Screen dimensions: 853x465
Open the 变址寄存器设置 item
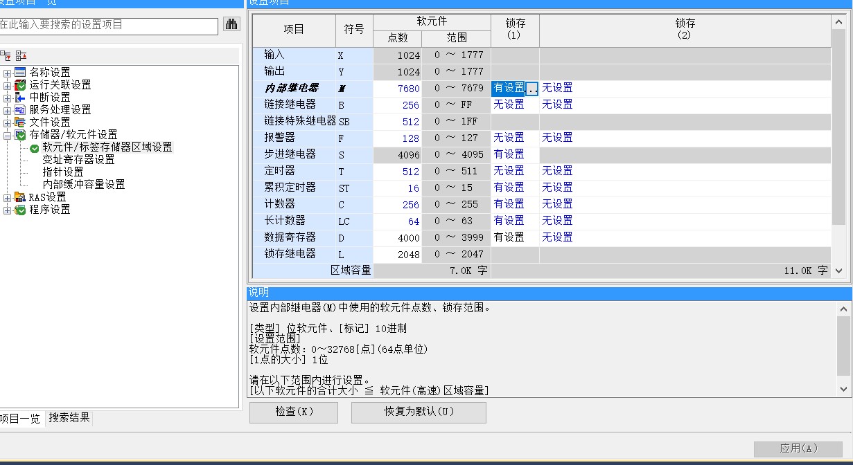point(78,160)
